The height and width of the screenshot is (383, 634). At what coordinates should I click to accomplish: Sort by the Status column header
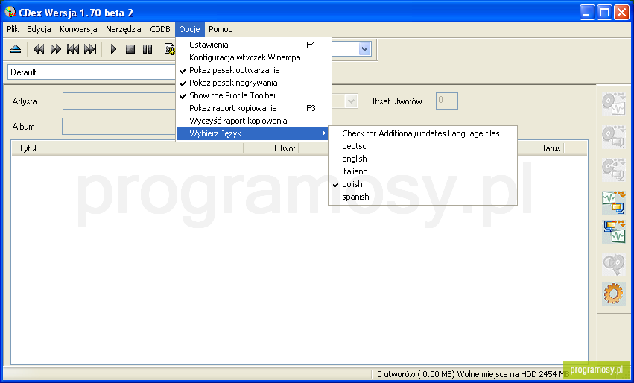[541, 148]
